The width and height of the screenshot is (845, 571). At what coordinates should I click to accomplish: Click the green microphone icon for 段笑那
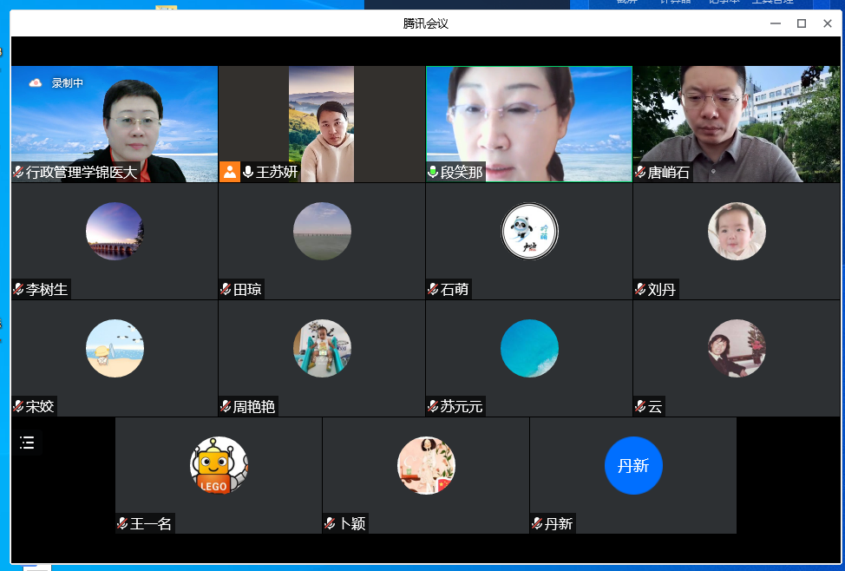433,173
